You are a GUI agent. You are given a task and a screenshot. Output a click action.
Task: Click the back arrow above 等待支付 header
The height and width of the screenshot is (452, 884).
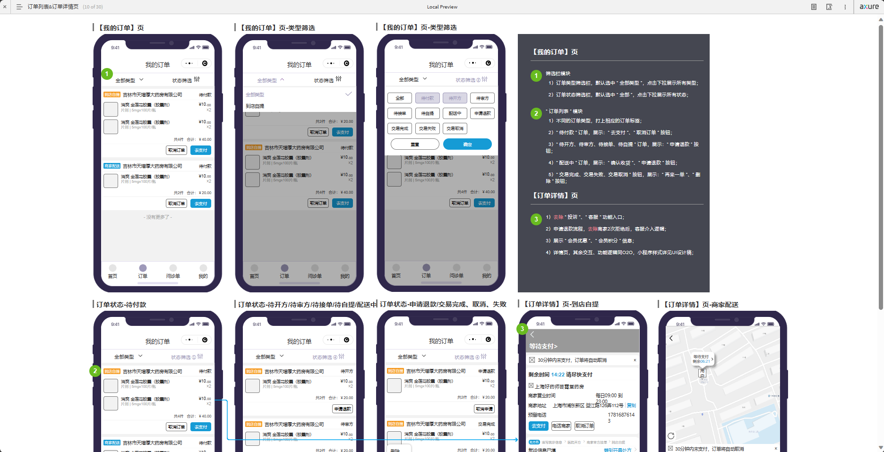point(532,334)
